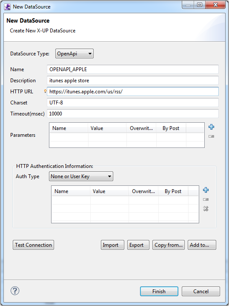Viewport: 229px width, 306px height.
Task: Click the Add to... button
Action: (202, 245)
